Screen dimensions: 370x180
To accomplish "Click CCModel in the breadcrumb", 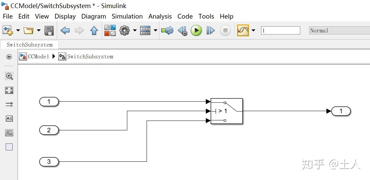I will 38,56.
